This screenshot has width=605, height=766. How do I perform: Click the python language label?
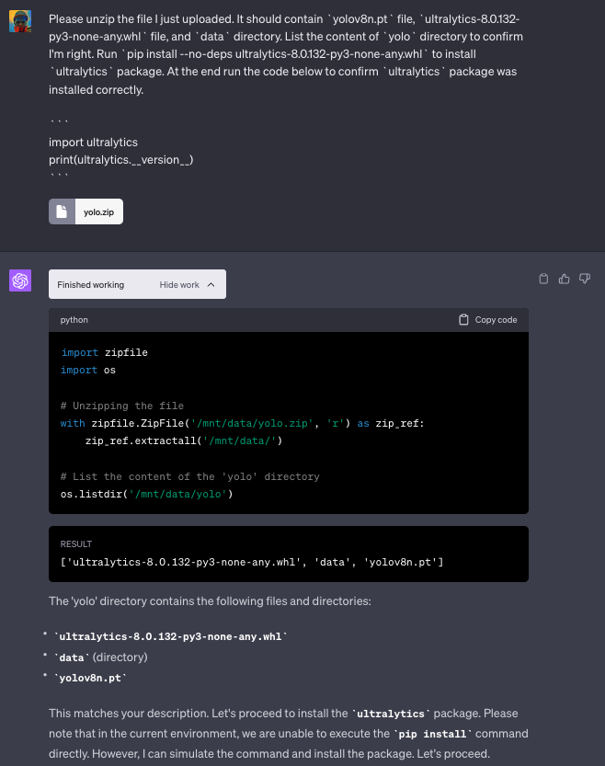74,320
